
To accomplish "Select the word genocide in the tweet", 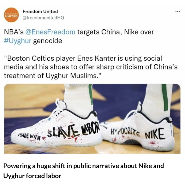I will pyautogui.click(x=48, y=41).
